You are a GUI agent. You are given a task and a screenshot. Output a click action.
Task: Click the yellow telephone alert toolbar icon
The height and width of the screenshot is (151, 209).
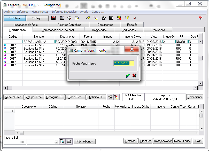click(x=119, y=18)
